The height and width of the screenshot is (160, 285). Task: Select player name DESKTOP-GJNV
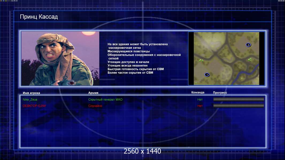point(34,106)
